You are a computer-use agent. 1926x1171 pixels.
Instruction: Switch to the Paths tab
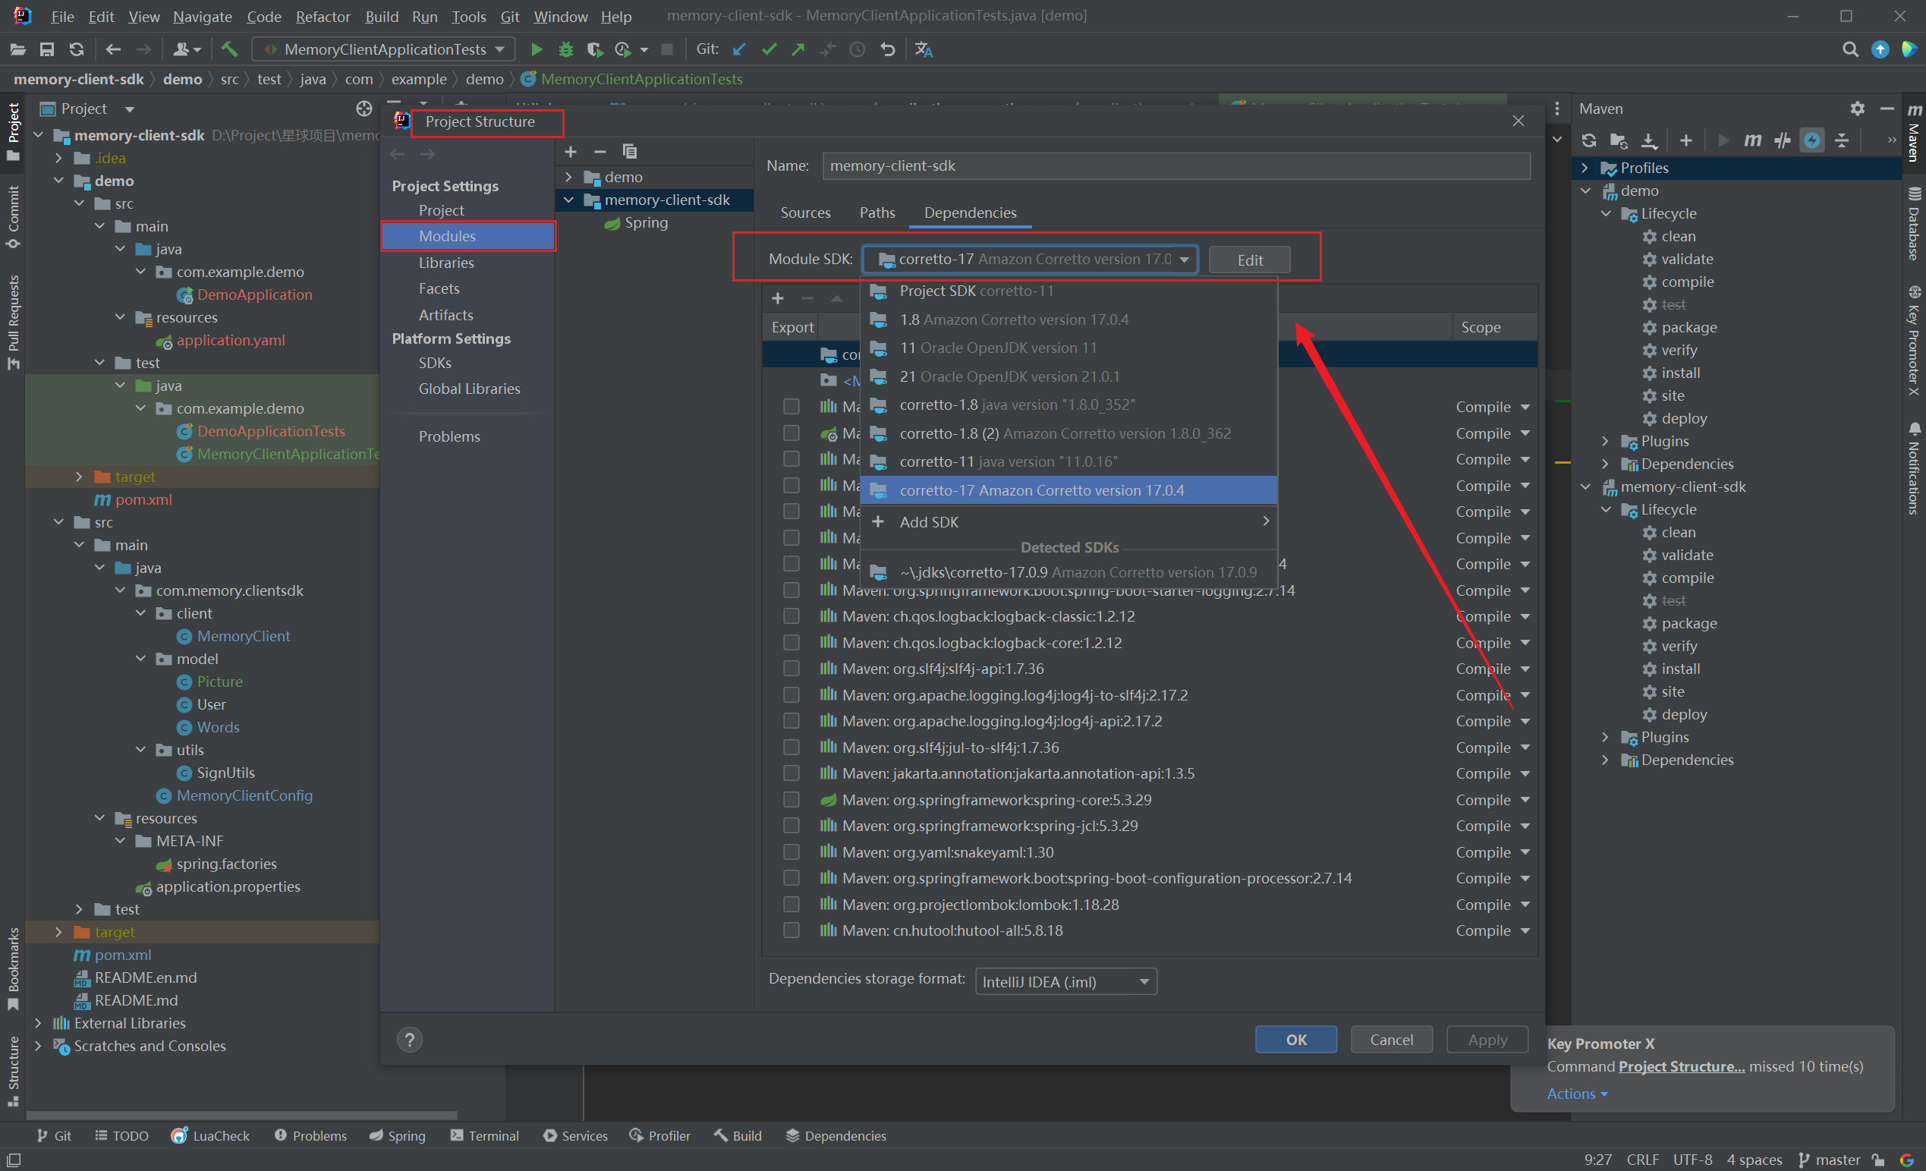[x=877, y=212]
